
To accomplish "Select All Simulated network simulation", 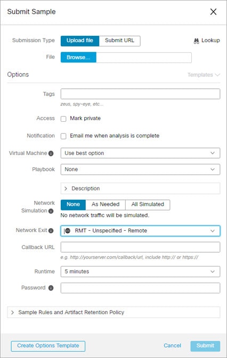I will 148,205.
